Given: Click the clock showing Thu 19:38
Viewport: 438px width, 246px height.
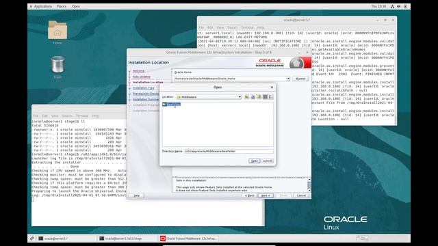Looking at the screenshot, I should click(x=378, y=6).
